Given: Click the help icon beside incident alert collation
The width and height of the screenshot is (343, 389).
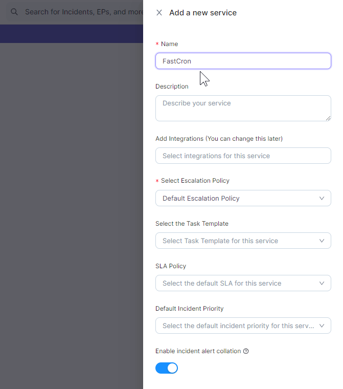Looking at the screenshot, I should pos(246,351).
